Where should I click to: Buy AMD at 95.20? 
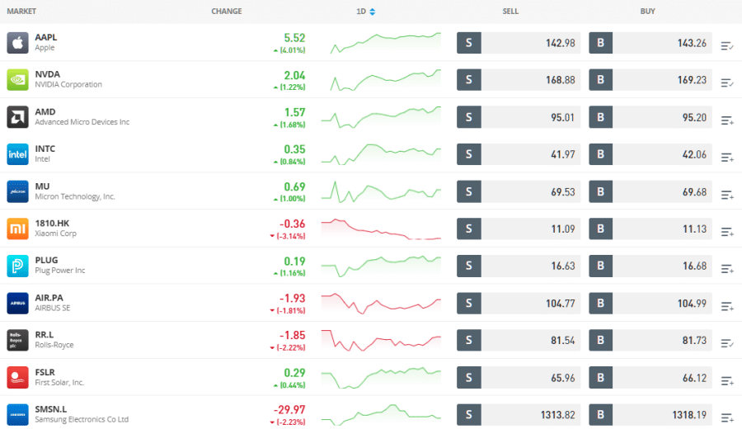point(650,117)
